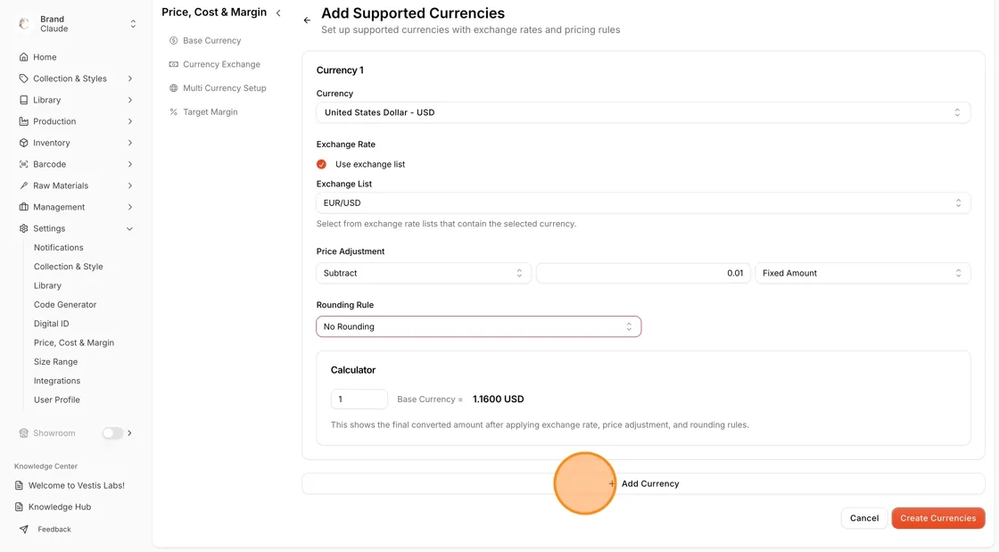This screenshot has width=999, height=552.
Task: Click the Knowledge Hub document icon
Action: point(19,507)
